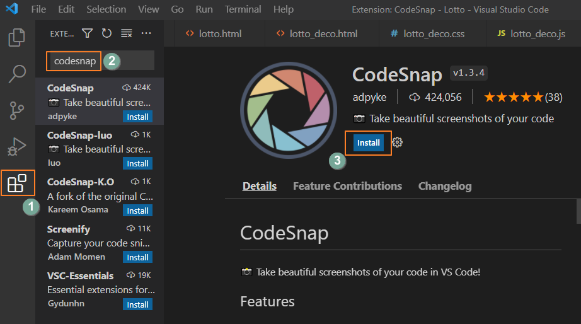Click the 'Adam Momen' publisher text
The width and height of the screenshot is (581, 324).
click(x=76, y=257)
